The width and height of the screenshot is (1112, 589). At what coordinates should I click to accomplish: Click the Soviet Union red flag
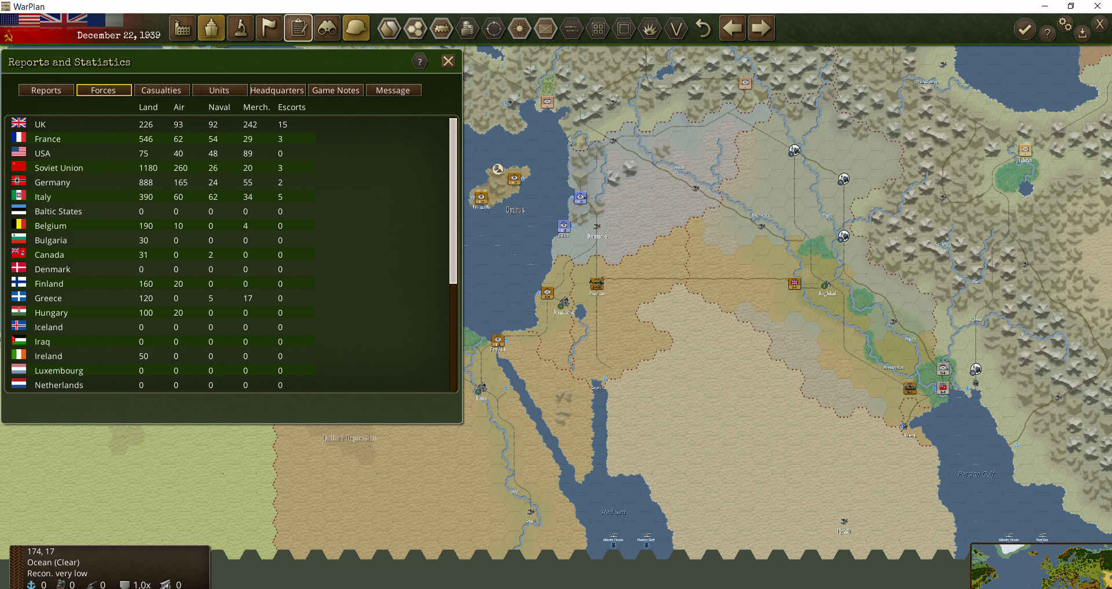pos(19,166)
